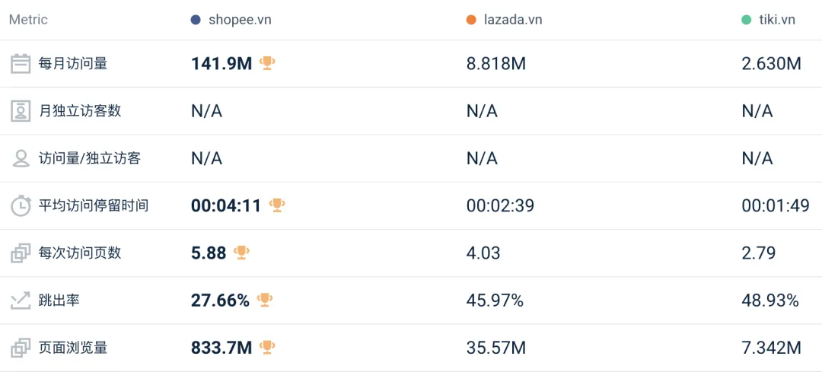Screen dimensions: 822x372
Task: Click the bounce arrow icon beside 跳出率
Action: tap(21, 300)
